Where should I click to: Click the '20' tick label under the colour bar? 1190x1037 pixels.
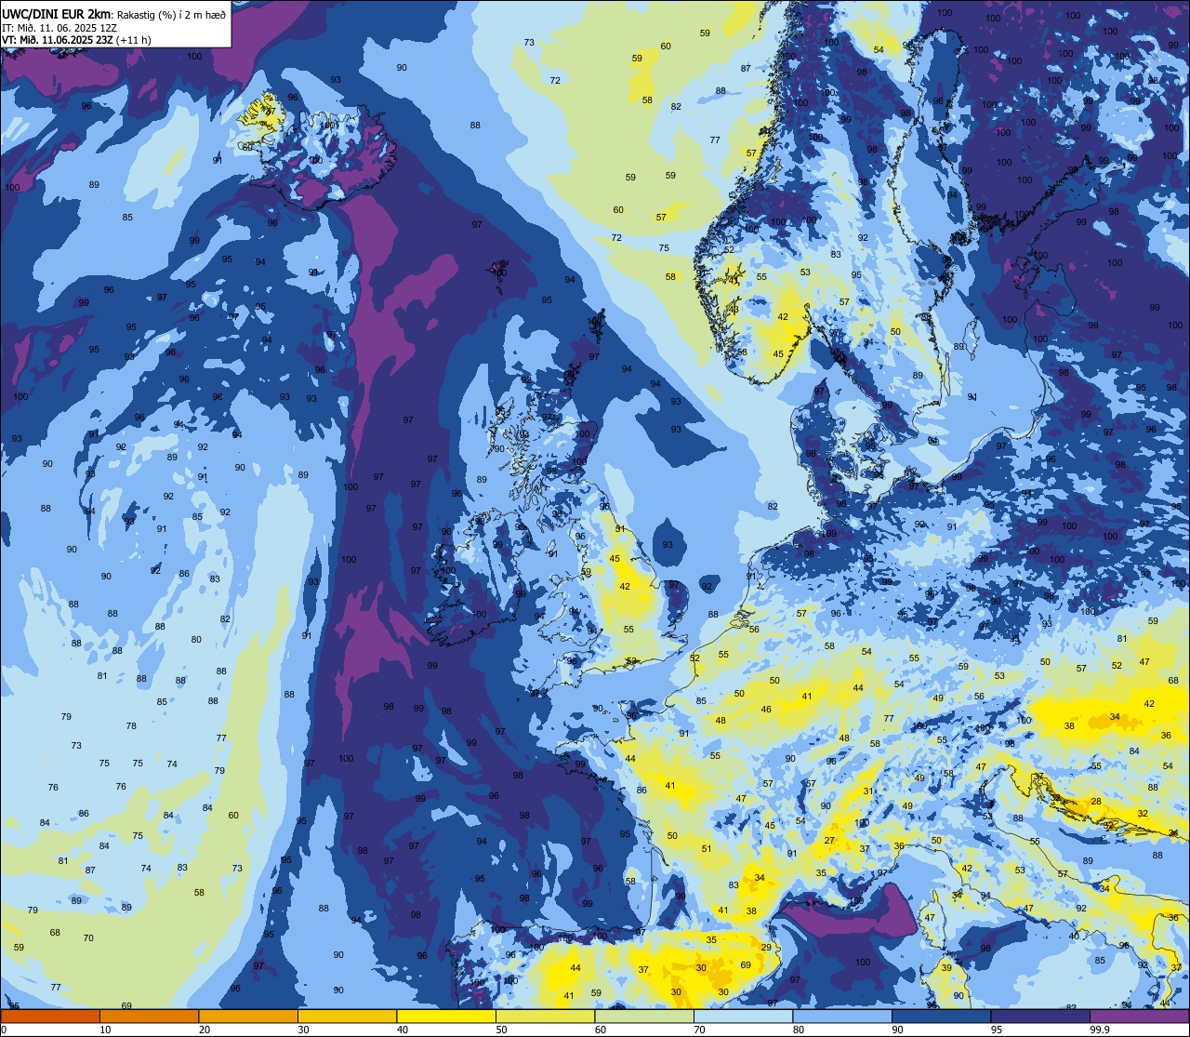(205, 1030)
